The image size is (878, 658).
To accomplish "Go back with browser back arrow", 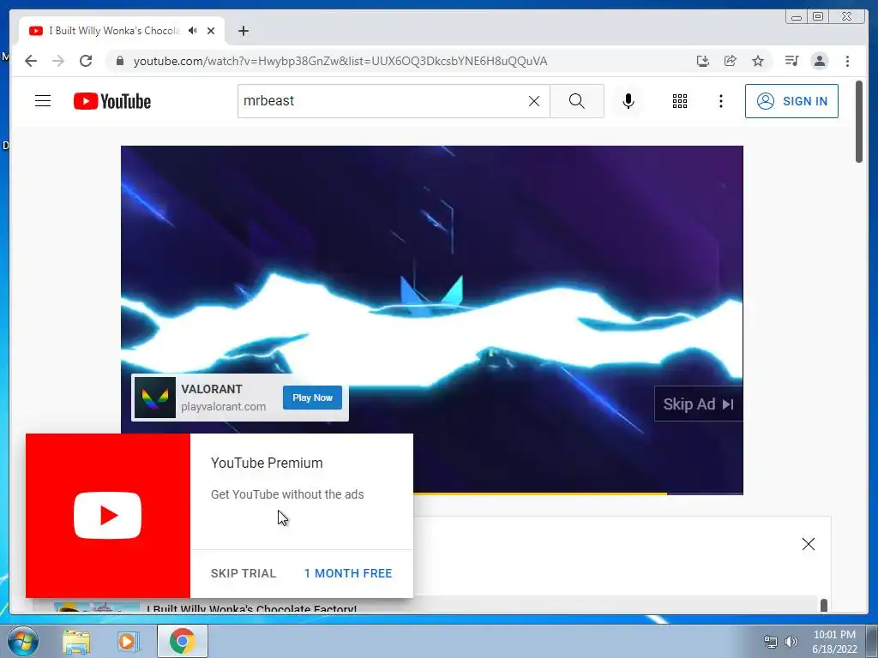I will click(31, 61).
